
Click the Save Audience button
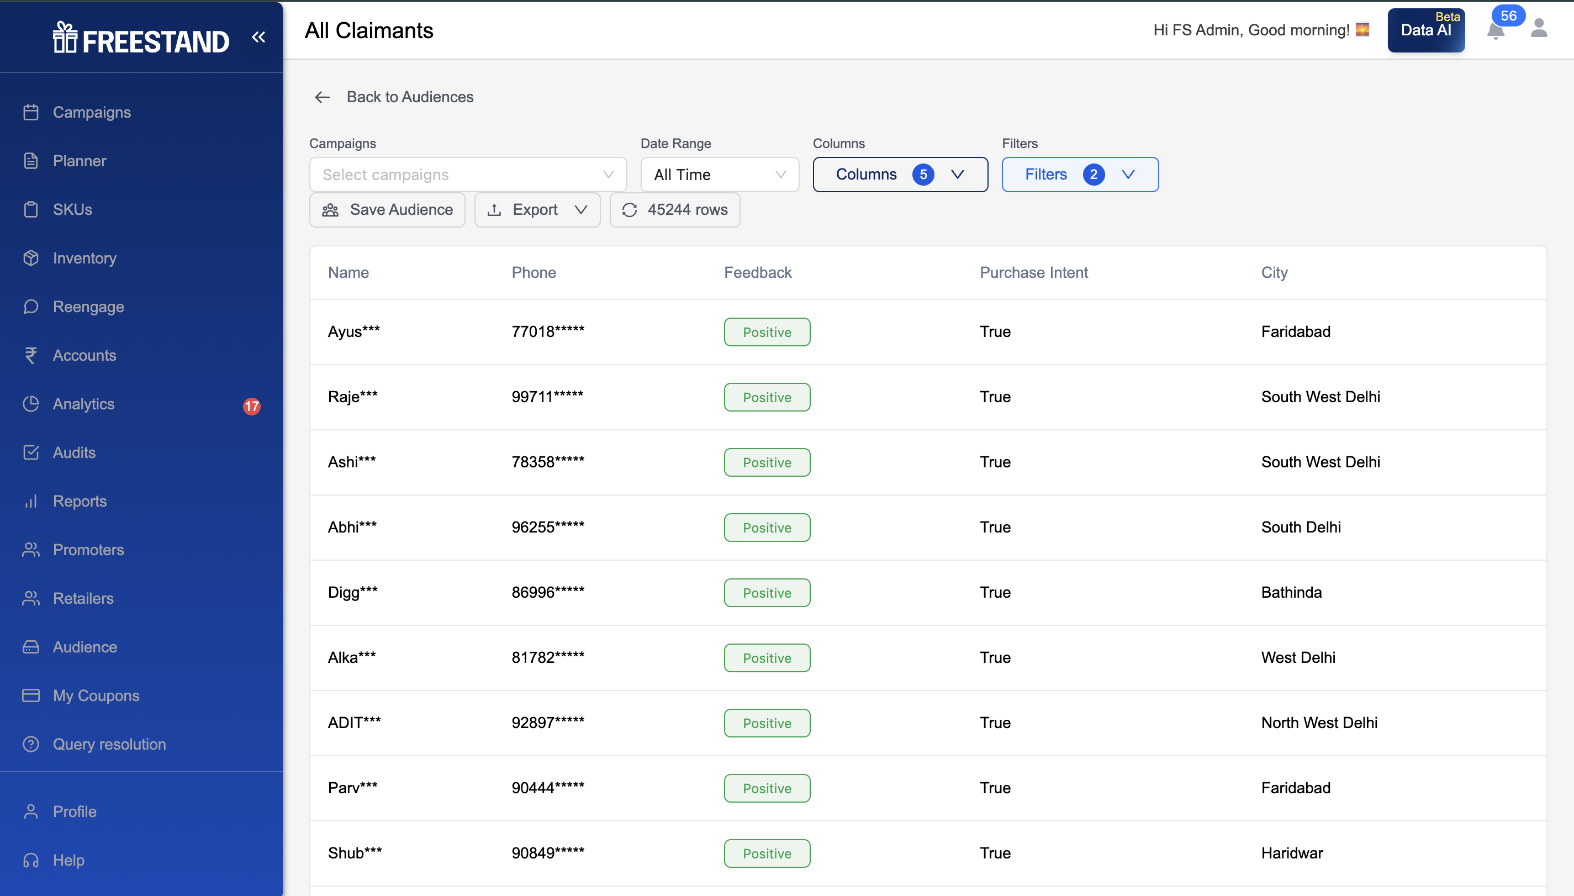click(388, 210)
